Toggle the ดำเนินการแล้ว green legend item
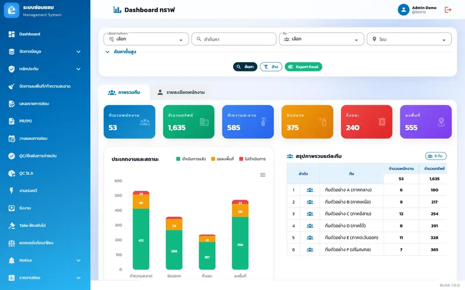The width and height of the screenshot is (465, 290). [x=191, y=159]
